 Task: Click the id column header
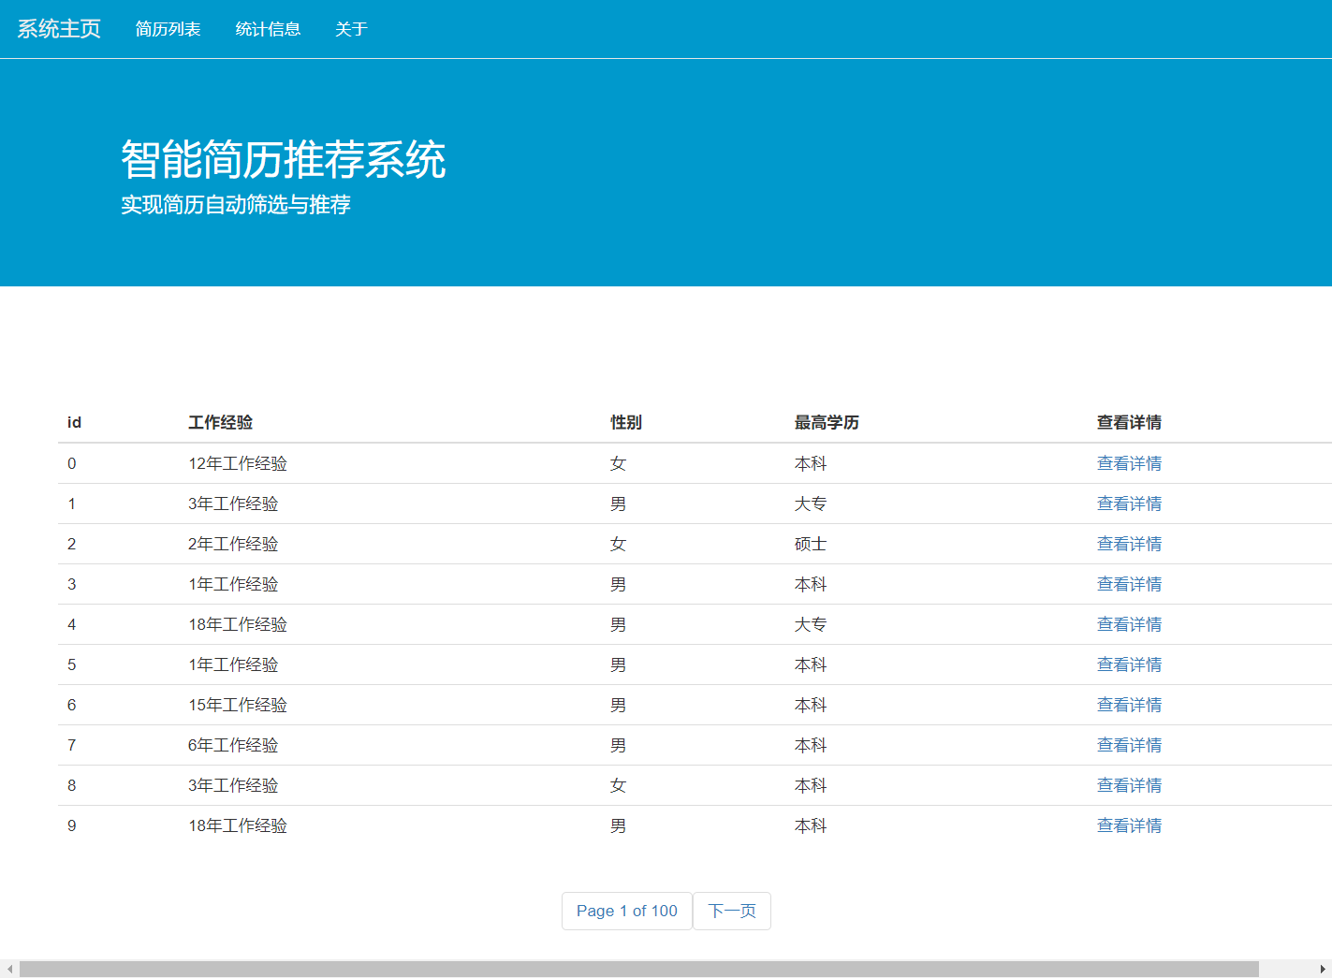74,422
